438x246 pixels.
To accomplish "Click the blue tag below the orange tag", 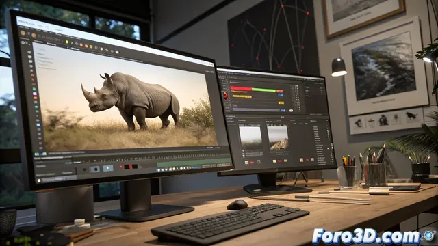I will pyautogui.click(x=281, y=95).
